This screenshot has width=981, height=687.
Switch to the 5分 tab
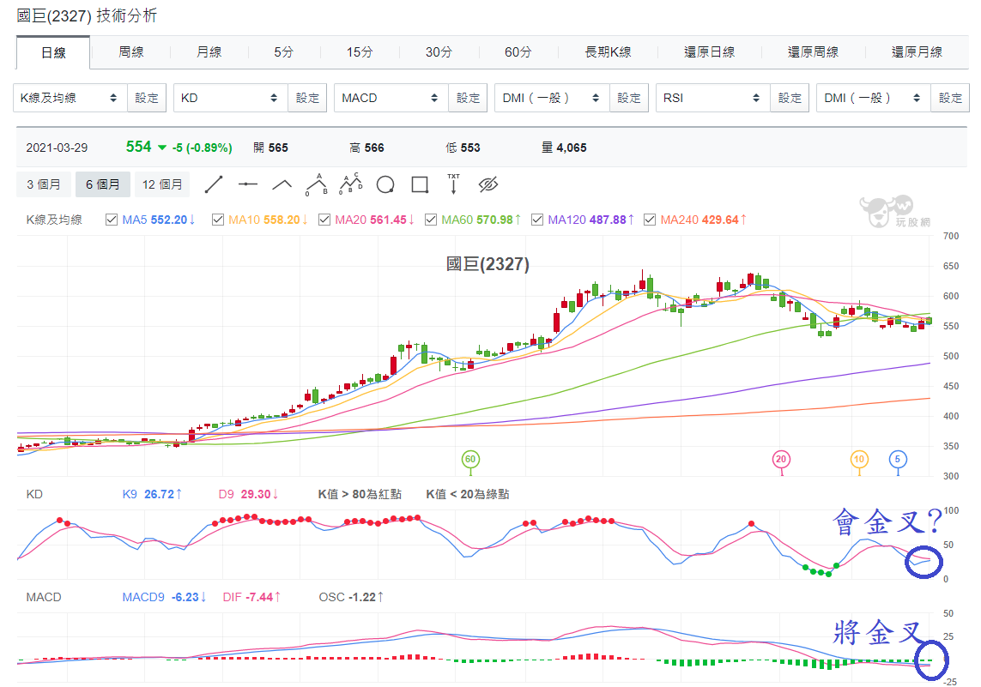(x=283, y=51)
